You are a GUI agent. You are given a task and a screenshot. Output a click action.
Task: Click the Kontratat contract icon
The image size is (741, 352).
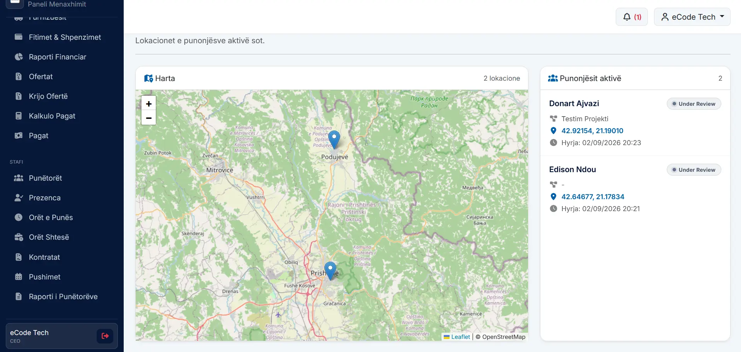point(19,257)
